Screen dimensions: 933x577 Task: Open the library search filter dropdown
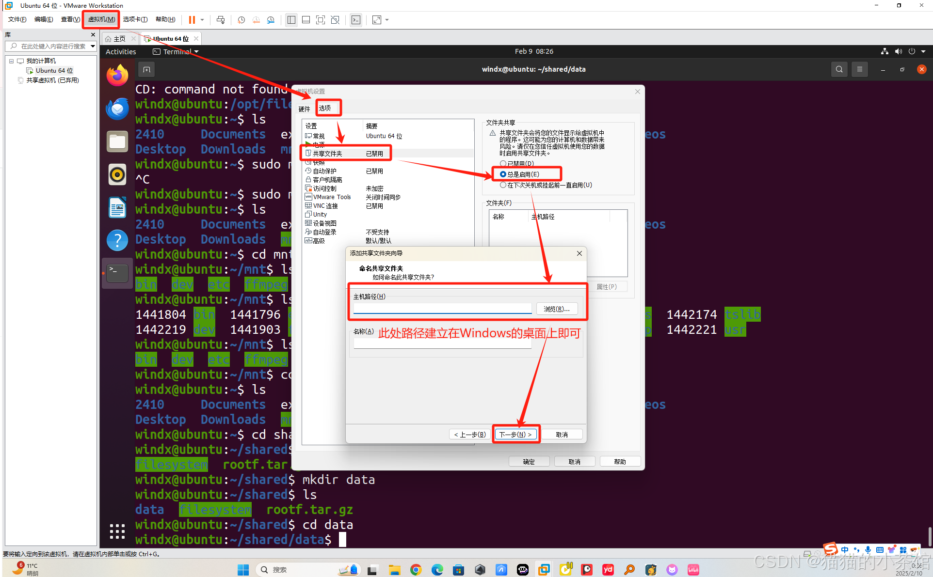tap(93, 47)
